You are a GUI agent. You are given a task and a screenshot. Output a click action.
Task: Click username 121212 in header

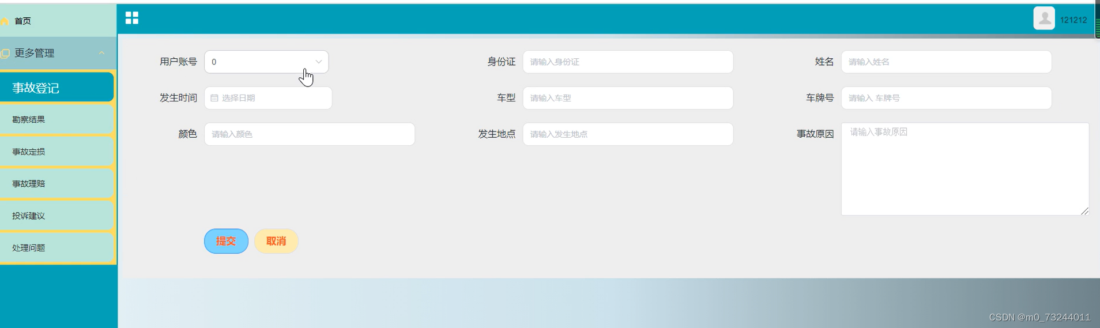[1073, 20]
